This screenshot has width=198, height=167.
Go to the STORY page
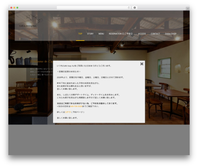pos(90,34)
